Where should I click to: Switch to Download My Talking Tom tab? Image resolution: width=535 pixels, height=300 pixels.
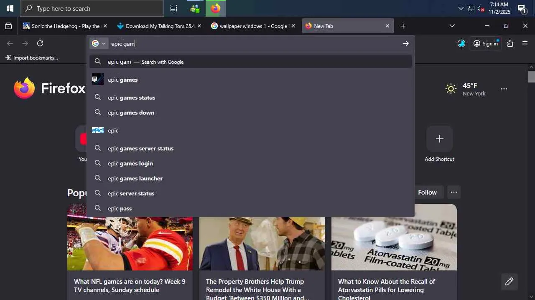pyautogui.click(x=160, y=26)
